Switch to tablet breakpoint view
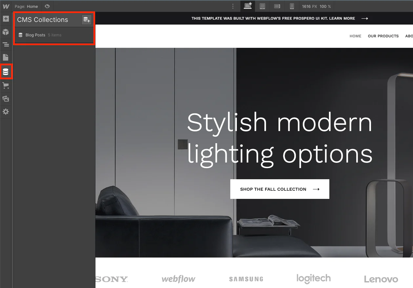The height and width of the screenshot is (288, 413). tap(262, 6)
